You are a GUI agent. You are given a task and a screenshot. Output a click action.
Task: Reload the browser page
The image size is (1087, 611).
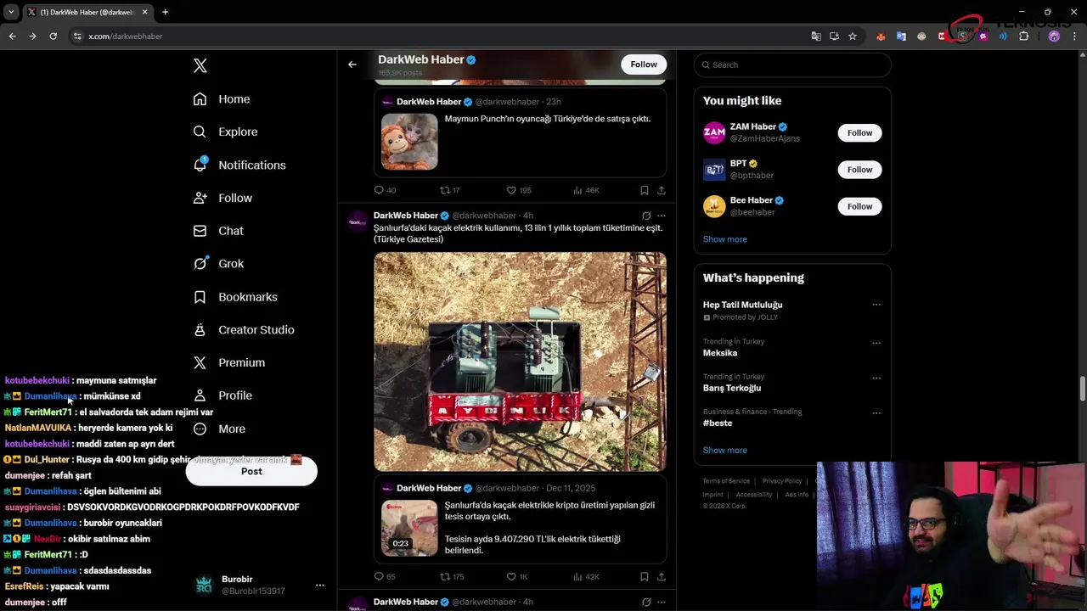pos(53,36)
